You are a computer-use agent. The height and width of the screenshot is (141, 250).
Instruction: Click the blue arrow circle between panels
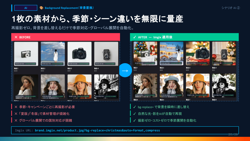(125, 70)
